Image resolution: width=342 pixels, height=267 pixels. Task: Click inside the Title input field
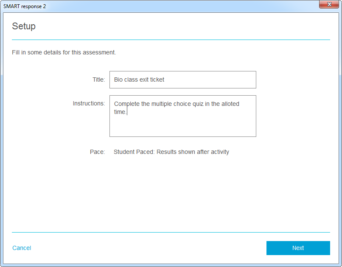(x=182, y=80)
